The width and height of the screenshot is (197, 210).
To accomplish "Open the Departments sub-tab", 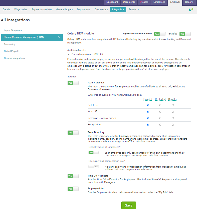I will (84, 9).
